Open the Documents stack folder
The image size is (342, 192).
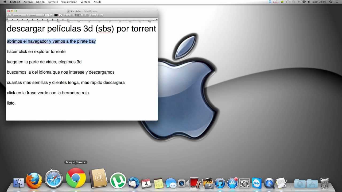click(x=300, y=183)
